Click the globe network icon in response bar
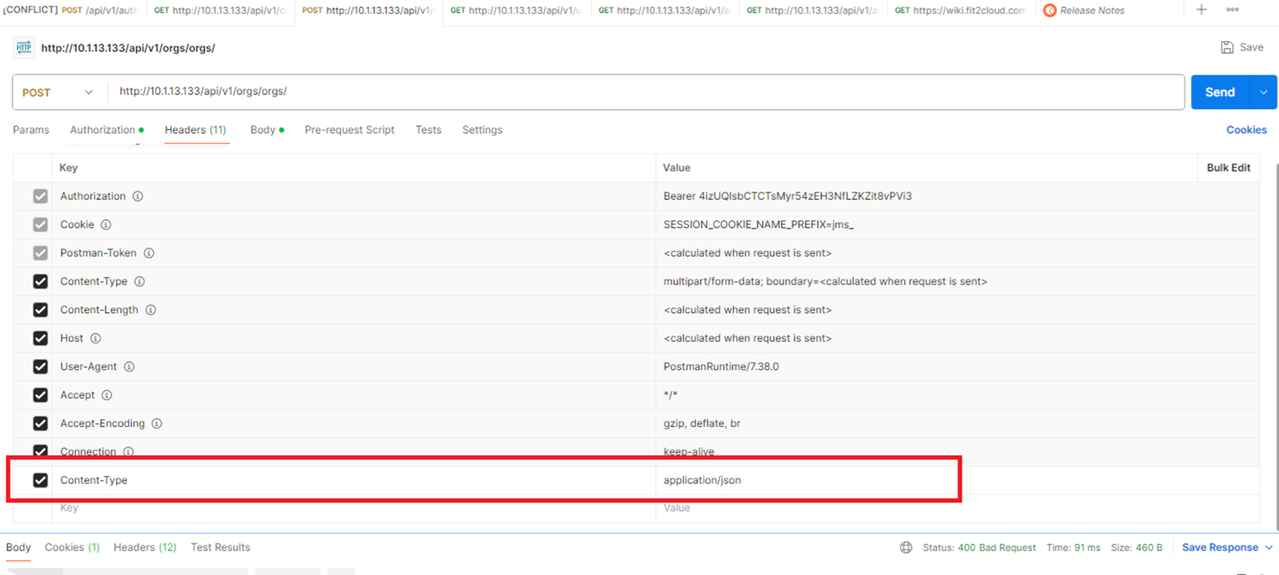The height and width of the screenshot is (575, 1279). coord(906,548)
